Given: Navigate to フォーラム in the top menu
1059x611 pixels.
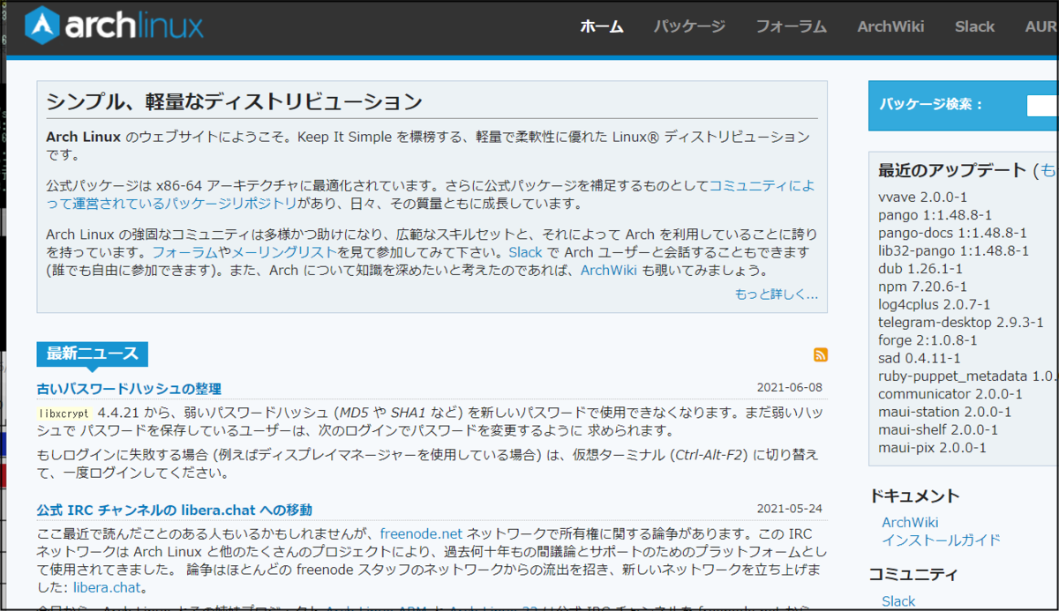Looking at the screenshot, I should 791,26.
